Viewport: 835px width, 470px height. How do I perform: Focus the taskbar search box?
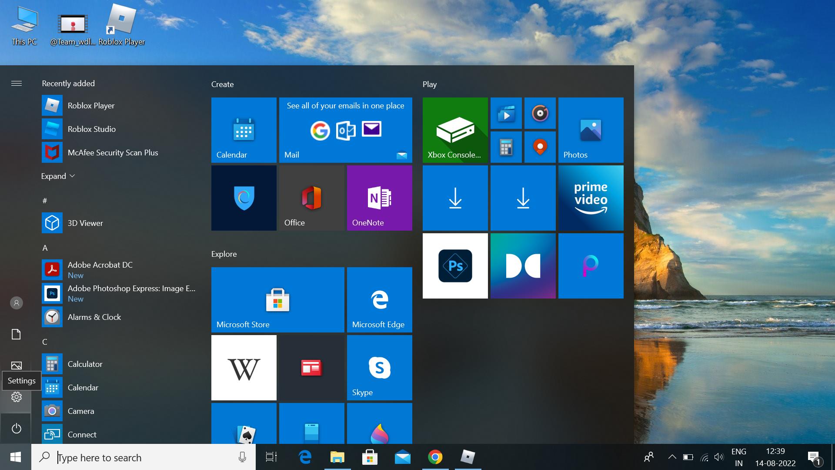(x=144, y=457)
